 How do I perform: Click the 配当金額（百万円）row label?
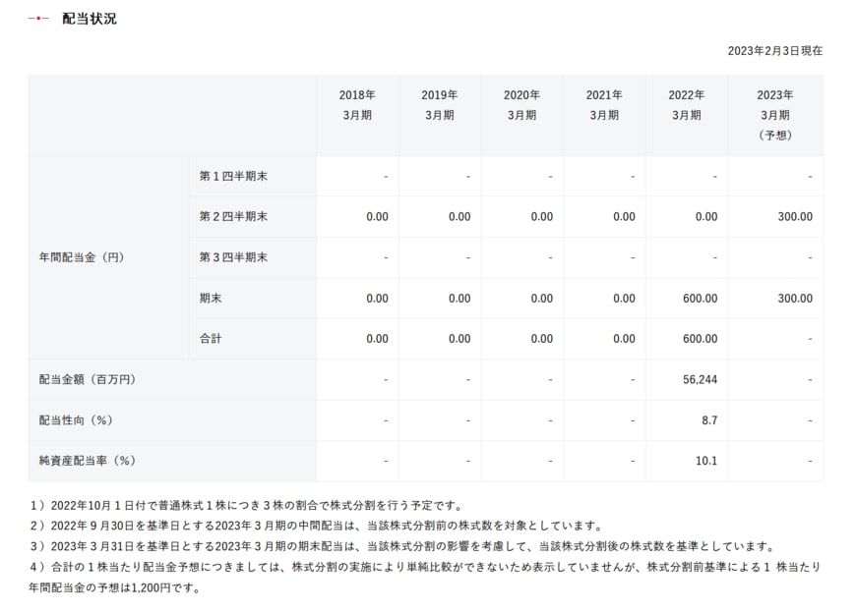[x=87, y=379]
